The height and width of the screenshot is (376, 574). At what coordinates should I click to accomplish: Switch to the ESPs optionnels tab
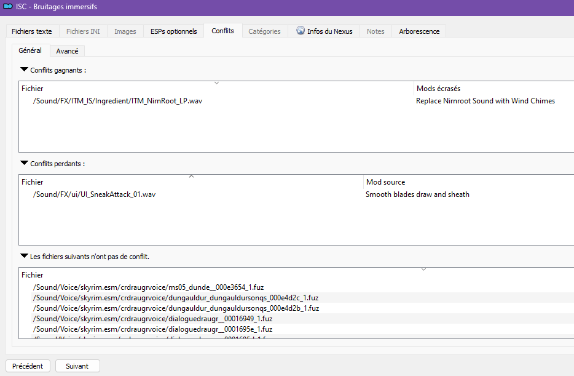tap(173, 31)
